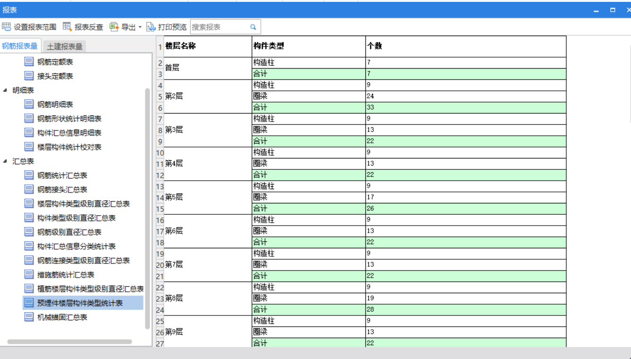Click the icon beside 钢筋接头汇总表

tap(29, 190)
